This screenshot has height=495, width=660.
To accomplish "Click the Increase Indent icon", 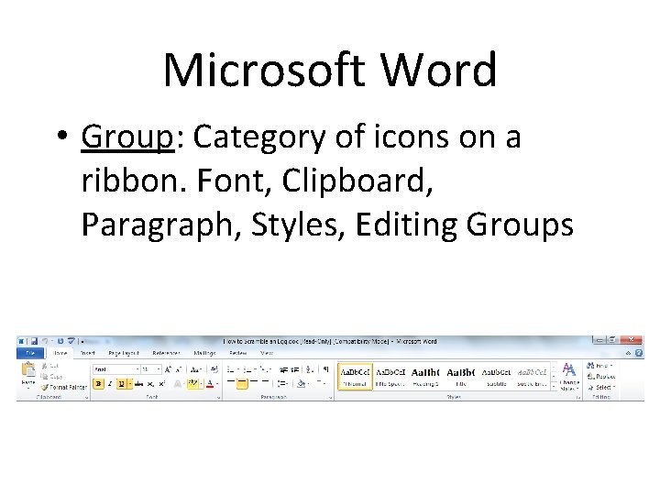I will point(294,369).
